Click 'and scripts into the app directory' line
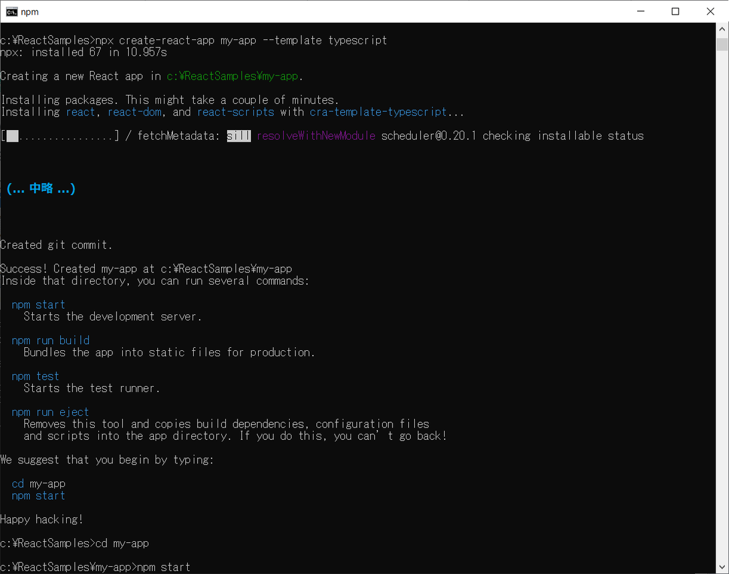 coord(235,436)
